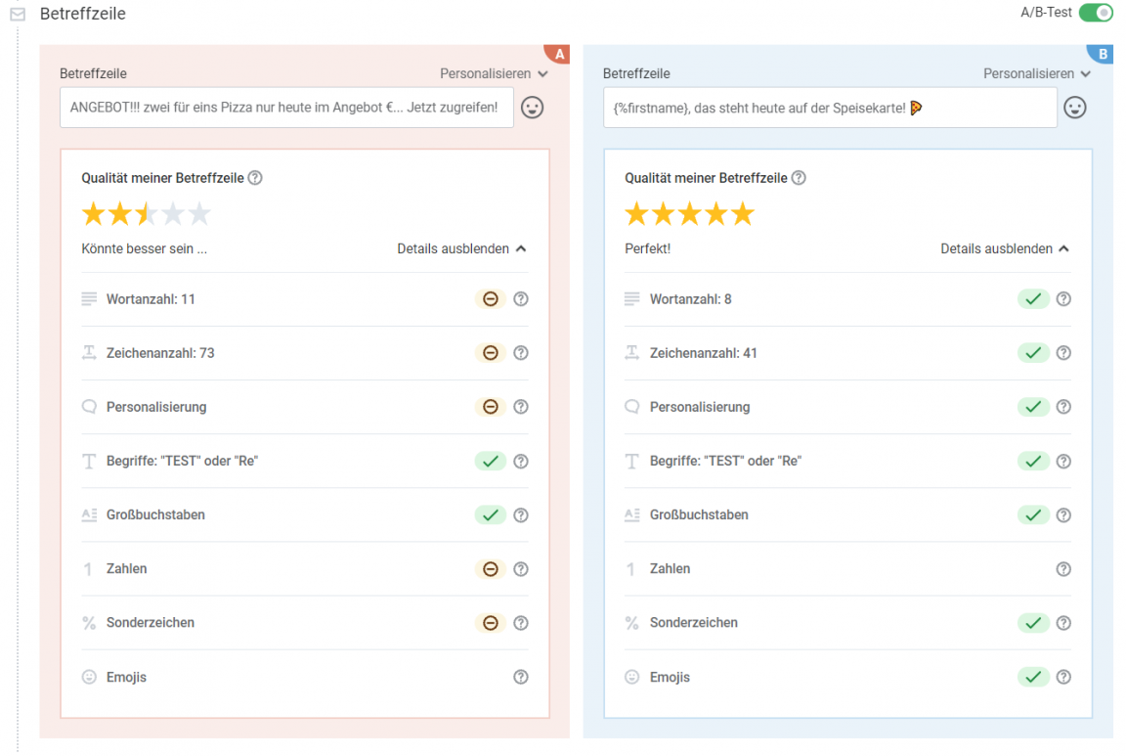The width and height of the screenshot is (1126, 756).
Task: Open emoji picker for subject line A
Action: (x=532, y=108)
